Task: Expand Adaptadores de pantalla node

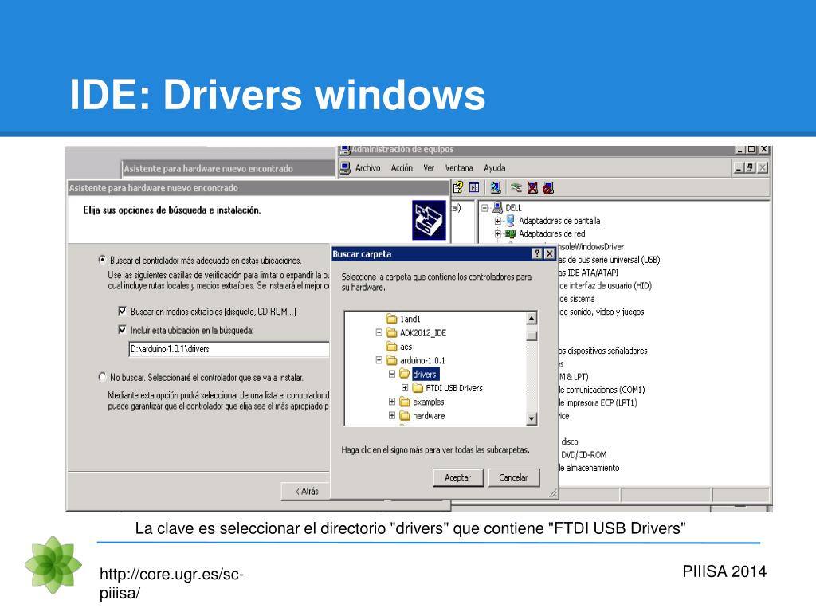Action: (x=498, y=221)
